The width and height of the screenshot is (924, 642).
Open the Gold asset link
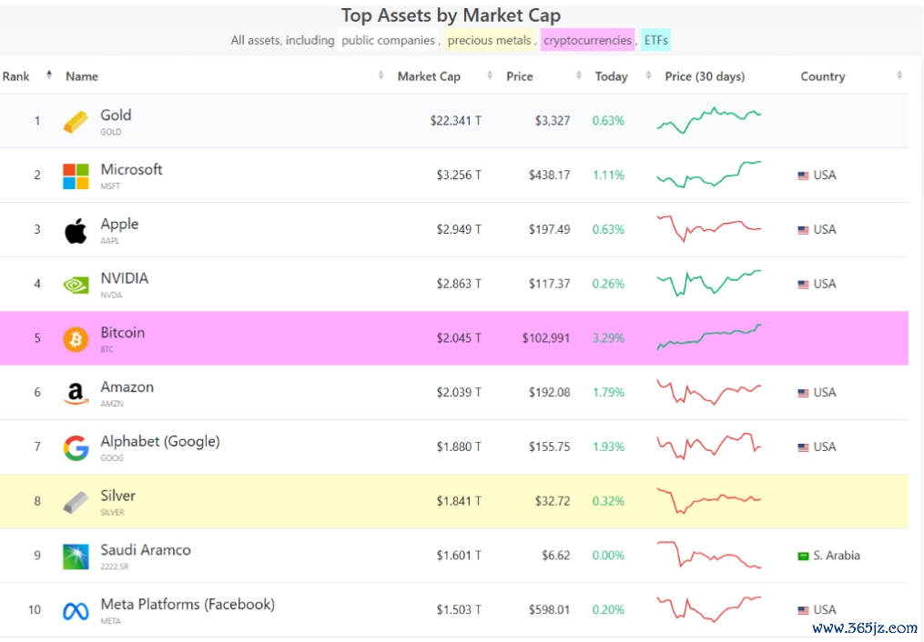117,115
